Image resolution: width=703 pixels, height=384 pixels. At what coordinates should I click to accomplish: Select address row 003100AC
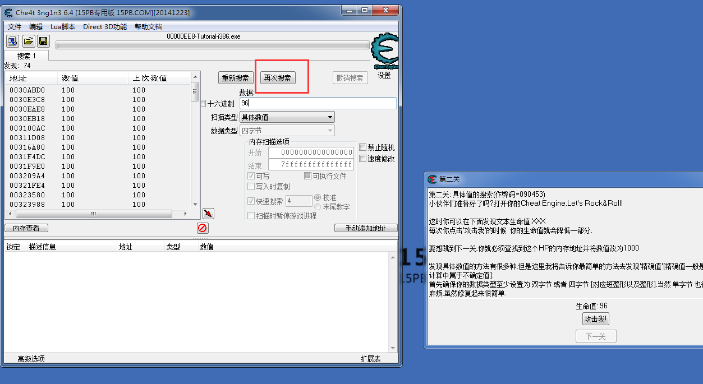pyautogui.click(x=98, y=128)
